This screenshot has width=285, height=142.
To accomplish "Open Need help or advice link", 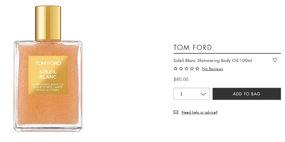I will (199, 112).
